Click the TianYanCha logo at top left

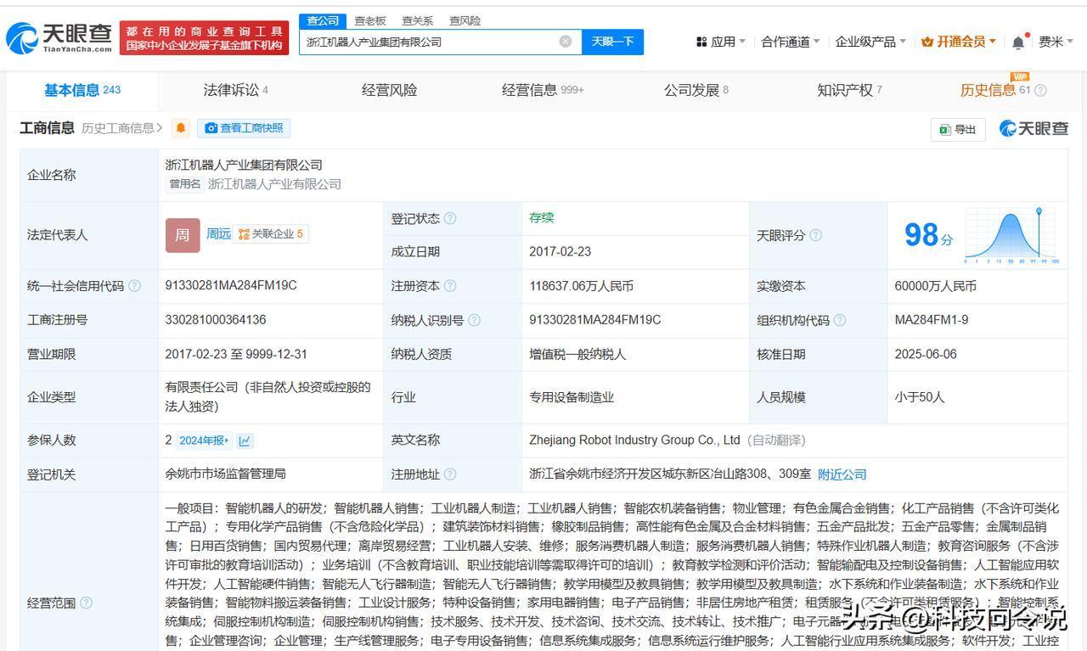click(x=59, y=38)
